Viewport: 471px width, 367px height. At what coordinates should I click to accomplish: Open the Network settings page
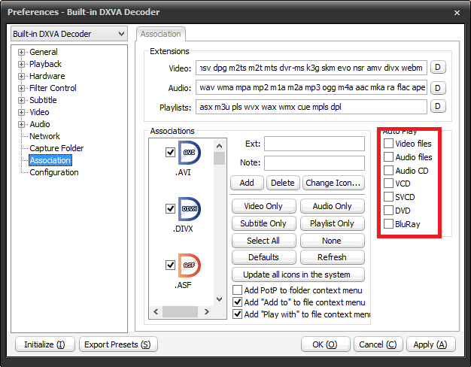click(x=44, y=136)
